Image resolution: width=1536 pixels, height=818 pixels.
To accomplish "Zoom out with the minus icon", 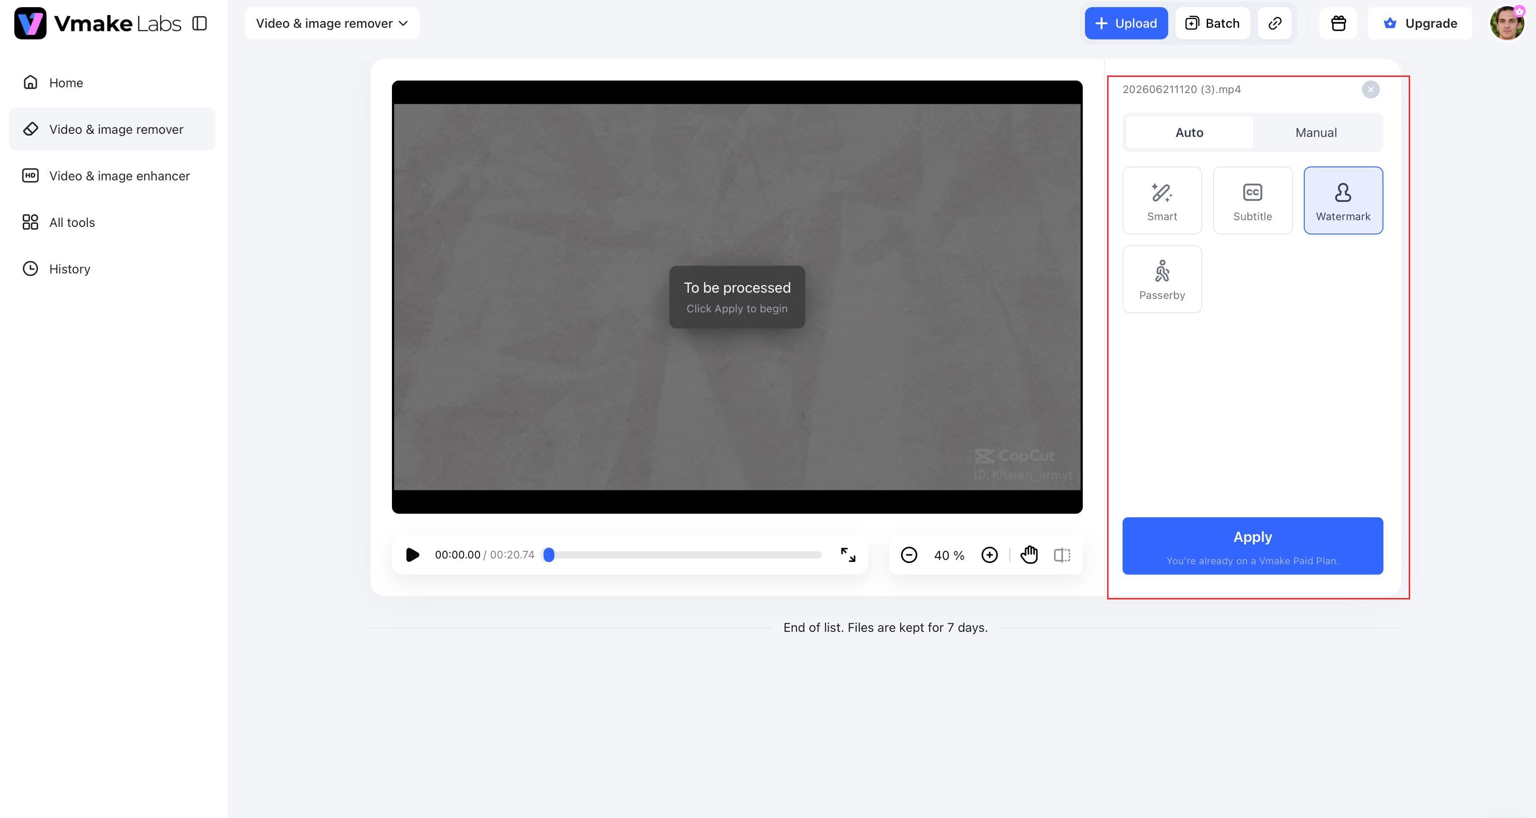I will (909, 554).
